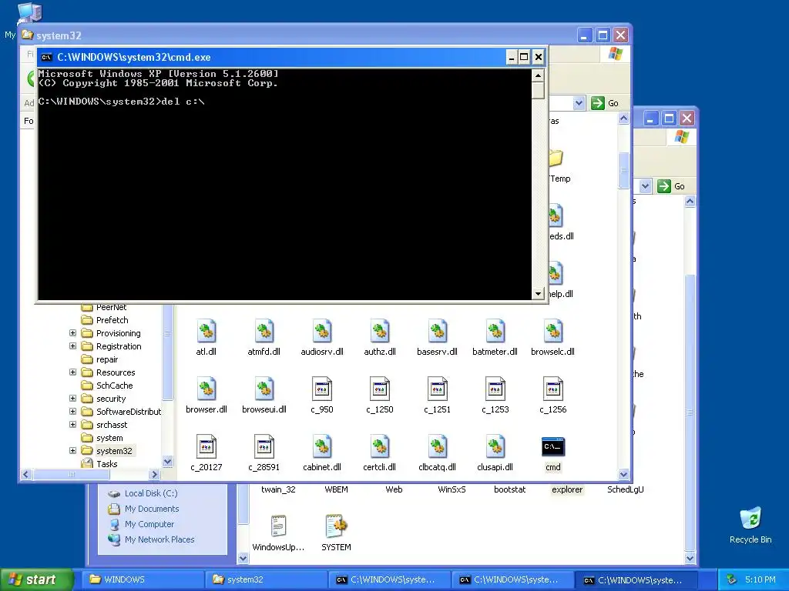Click the Start button

point(36,579)
